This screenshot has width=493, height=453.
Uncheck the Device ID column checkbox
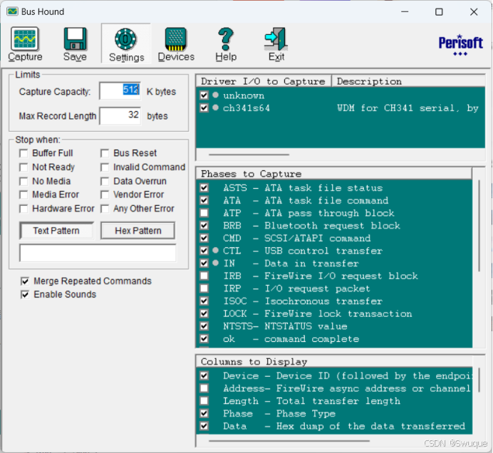click(204, 375)
